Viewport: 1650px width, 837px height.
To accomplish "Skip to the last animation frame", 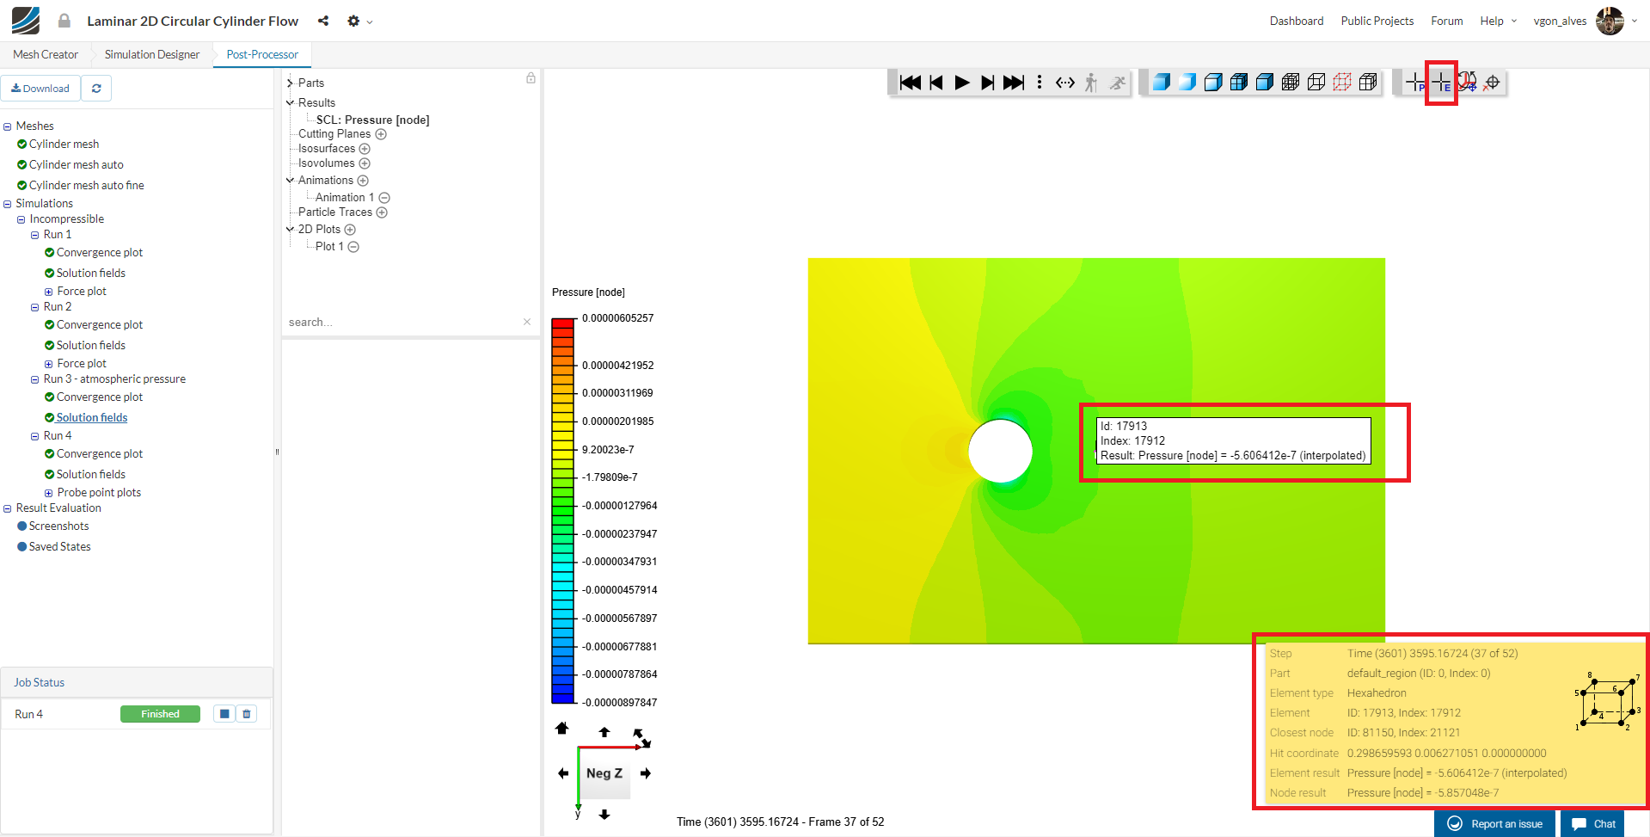I will [x=1014, y=83].
